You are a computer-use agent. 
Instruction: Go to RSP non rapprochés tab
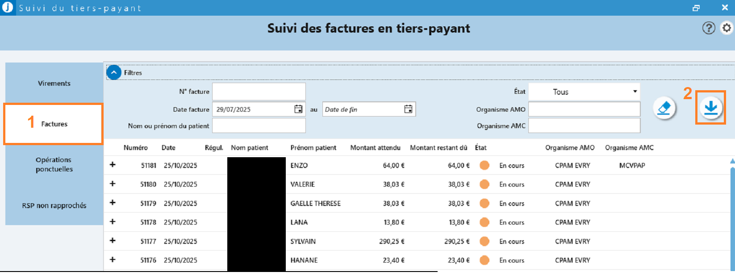[x=54, y=205]
